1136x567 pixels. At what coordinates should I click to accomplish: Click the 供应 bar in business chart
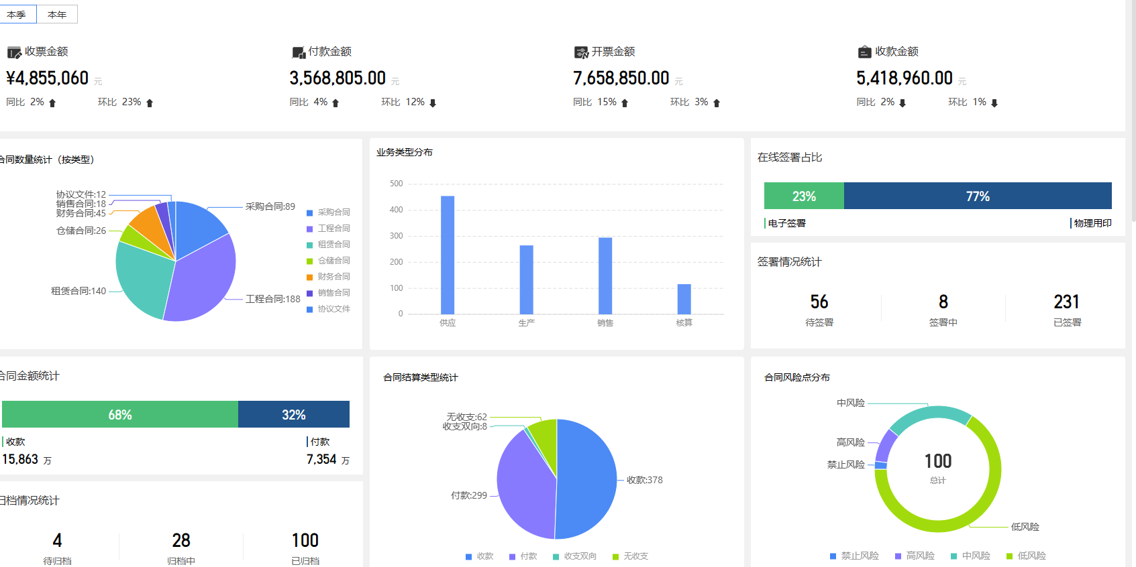(448, 255)
